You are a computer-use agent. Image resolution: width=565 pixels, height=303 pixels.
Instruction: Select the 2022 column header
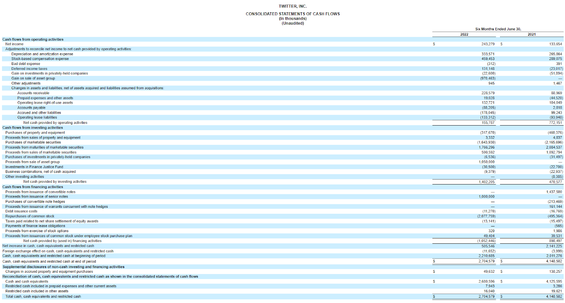pos(464,35)
